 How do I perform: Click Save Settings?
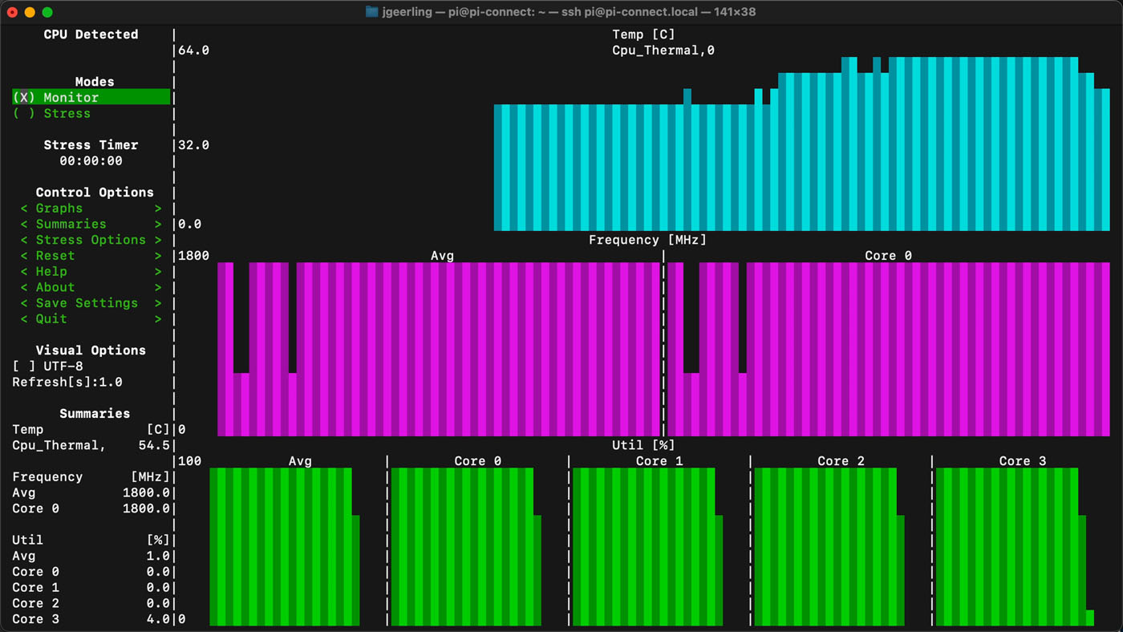coord(90,302)
